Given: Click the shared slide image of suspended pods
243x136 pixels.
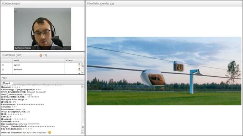Looking at the screenshot, I should tap(164, 71).
